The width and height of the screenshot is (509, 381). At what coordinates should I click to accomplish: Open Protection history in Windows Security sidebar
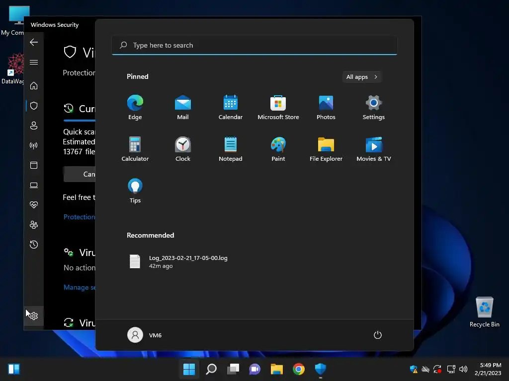tap(34, 245)
